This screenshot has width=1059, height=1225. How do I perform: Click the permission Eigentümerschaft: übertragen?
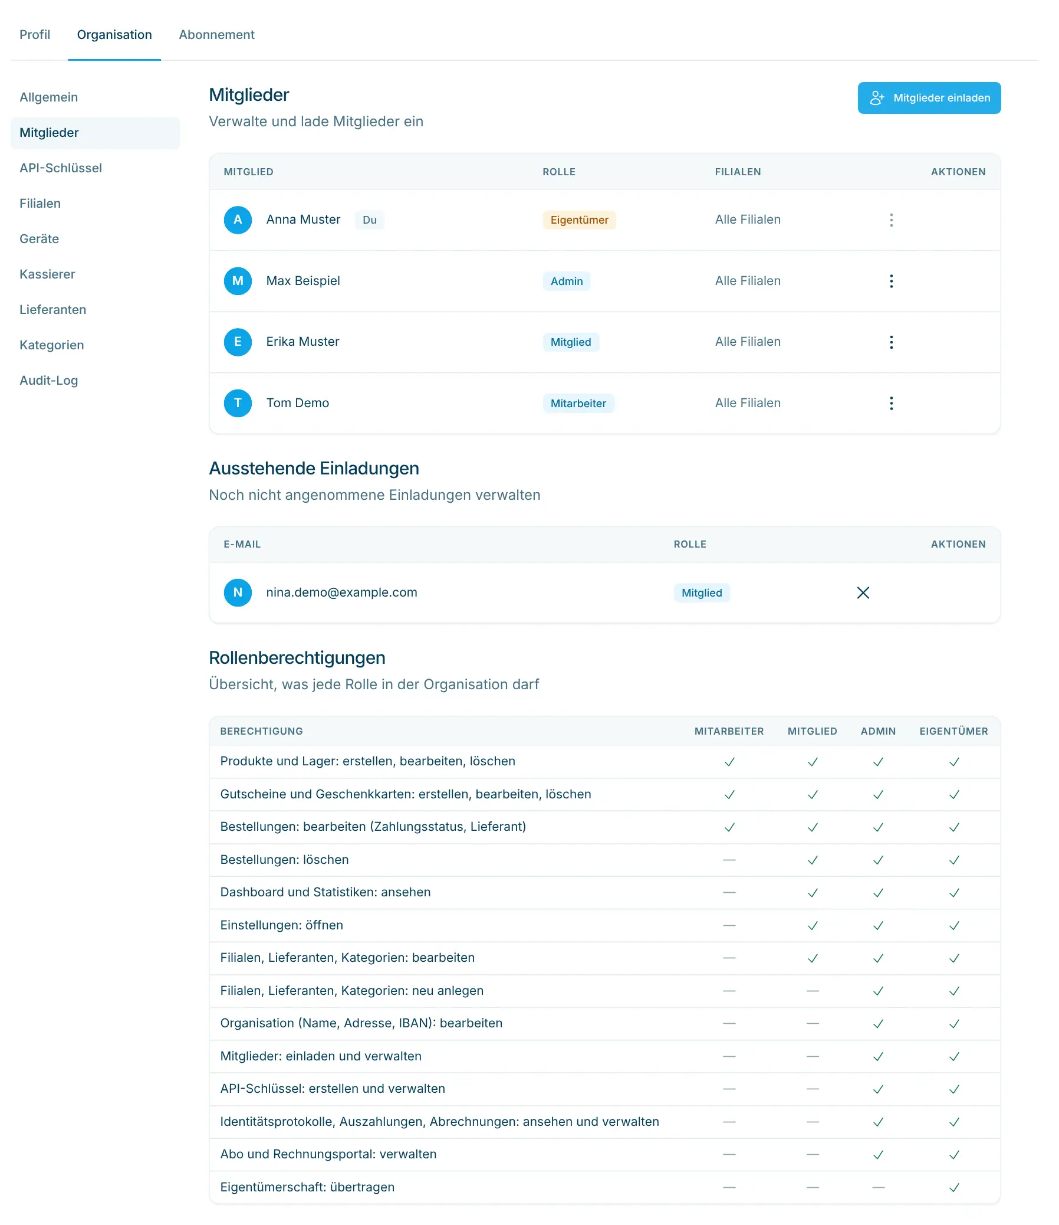[x=307, y=1188]
